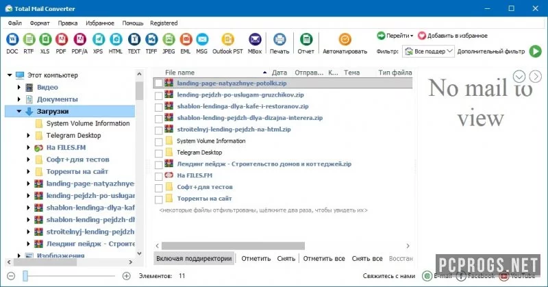
Task: Tick the Софт+для тестов row checkbox
Action: [159, 188]
